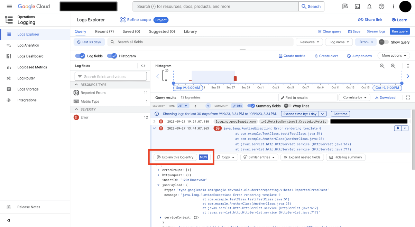Toggle the Histogram switch
The height and width of the screenshot is (227, 415).
[112, 56]
